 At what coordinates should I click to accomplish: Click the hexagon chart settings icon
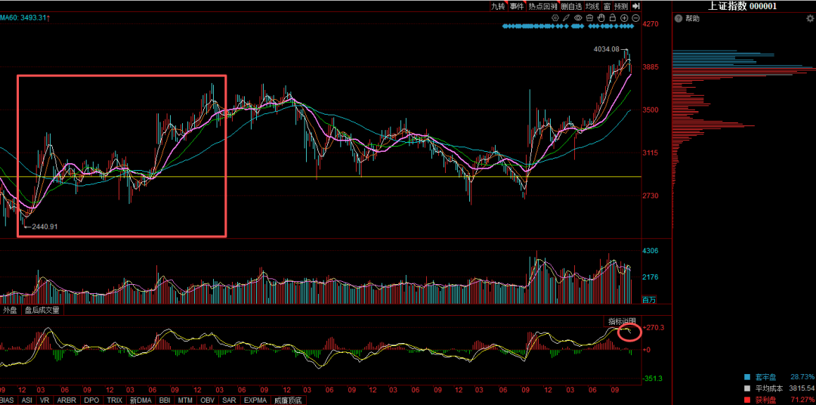coord(555,17)
